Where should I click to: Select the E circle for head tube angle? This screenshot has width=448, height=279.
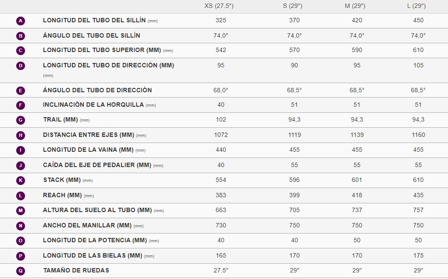tap(21, 91)
